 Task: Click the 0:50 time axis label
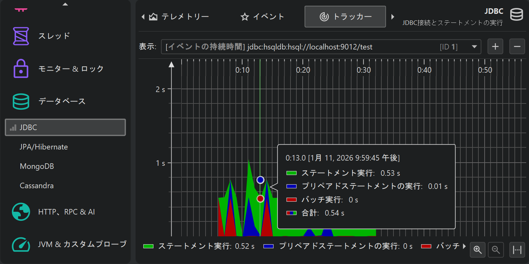(485, 70)
